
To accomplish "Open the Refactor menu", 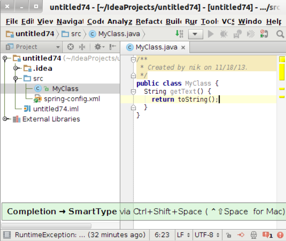I will [x=149, y=21].
